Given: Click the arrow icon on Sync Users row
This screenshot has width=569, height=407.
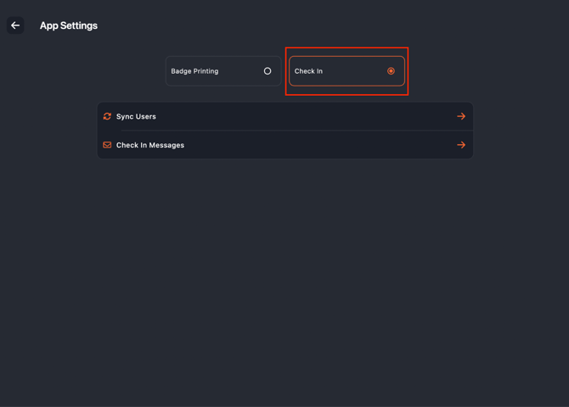Looking at the screenshot, I should (x=461, y=116).
